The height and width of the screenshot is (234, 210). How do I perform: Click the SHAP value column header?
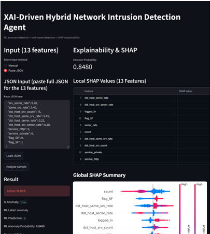(x=194, y=91)
